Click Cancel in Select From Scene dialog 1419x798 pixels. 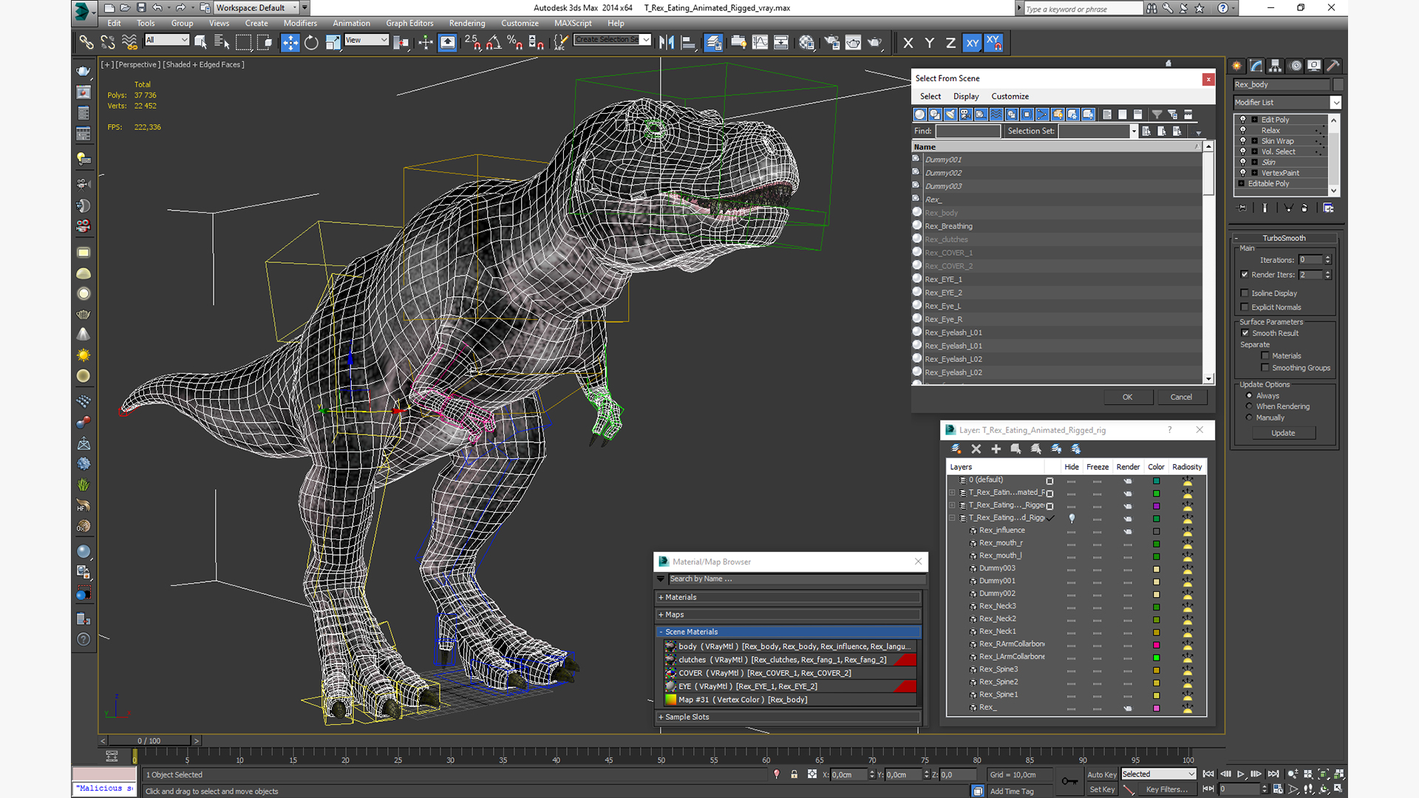click(x=1180, y=397)
